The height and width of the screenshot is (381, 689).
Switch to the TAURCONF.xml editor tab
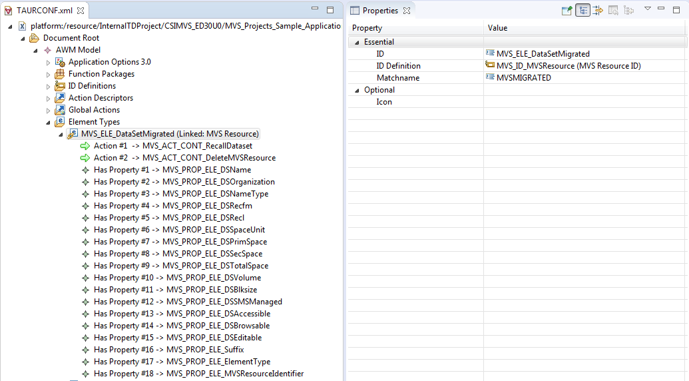tap(44, 10)
